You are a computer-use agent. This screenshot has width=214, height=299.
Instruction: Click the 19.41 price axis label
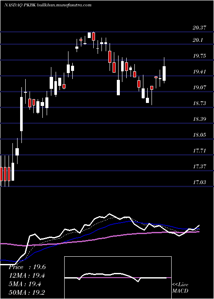pos(199,72)
